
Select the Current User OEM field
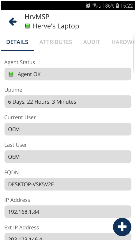point(68,129)
